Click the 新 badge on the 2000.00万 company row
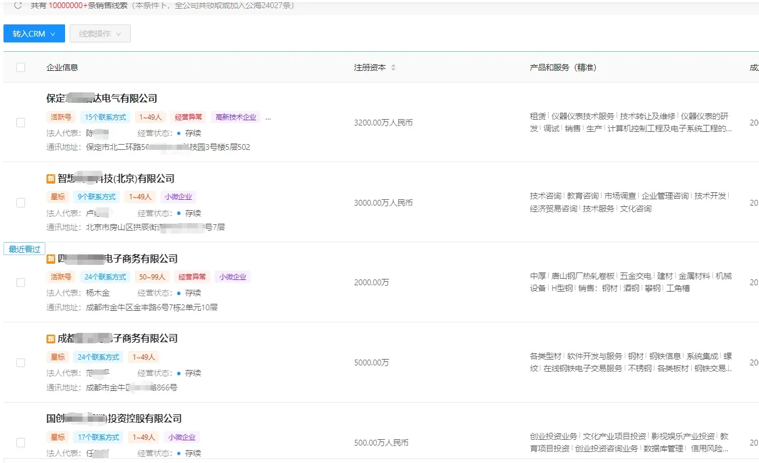The height and width of the screenshot is (463, 759). tap(51, 259)
